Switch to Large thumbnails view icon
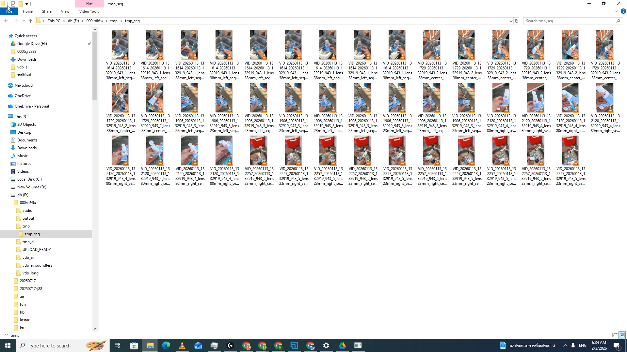Viewport: 627px width, 352px height. coord(622,335)
